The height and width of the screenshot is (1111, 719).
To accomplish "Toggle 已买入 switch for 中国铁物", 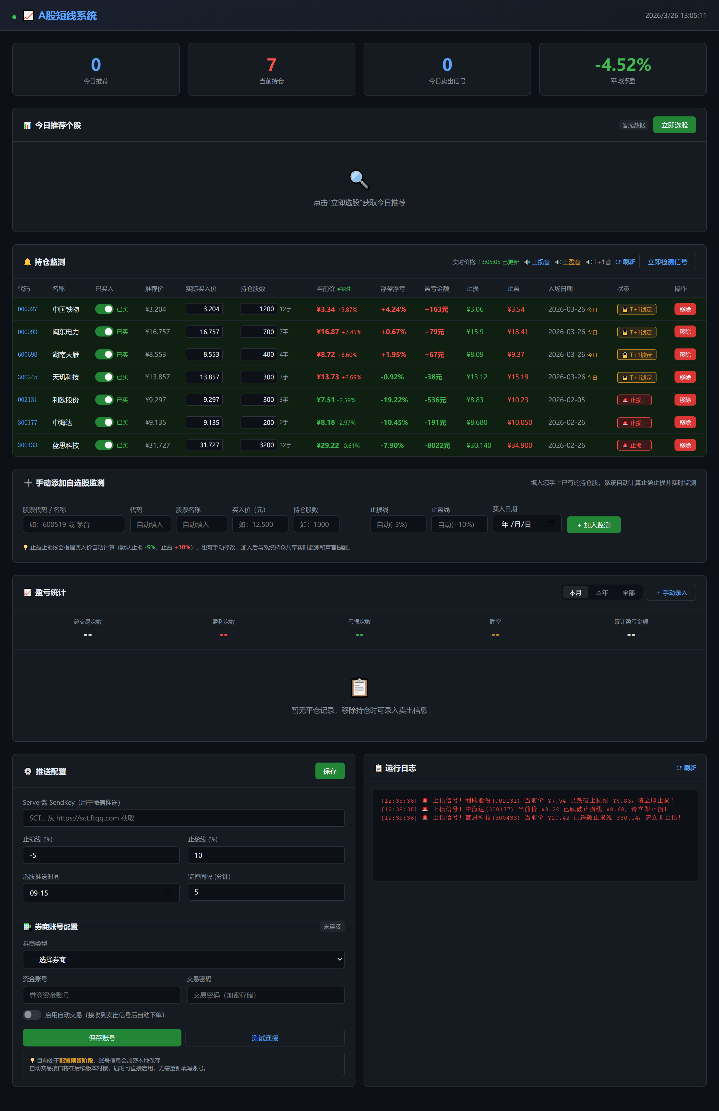I will [x=104, y=309].
